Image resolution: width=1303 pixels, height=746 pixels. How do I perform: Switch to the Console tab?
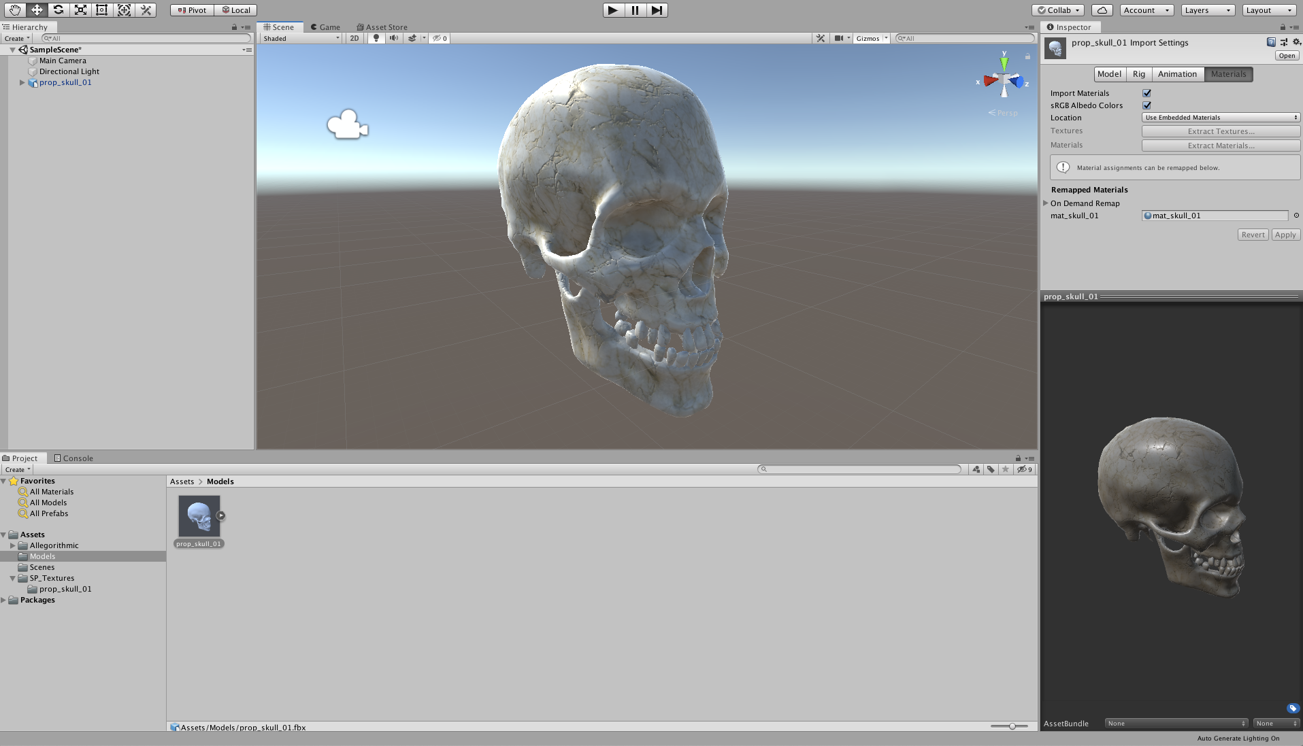(x=73, y=458)
